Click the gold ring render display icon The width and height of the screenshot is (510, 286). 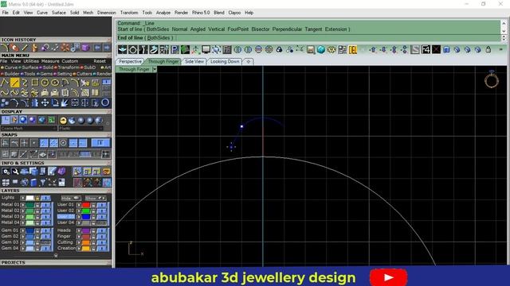63,120
